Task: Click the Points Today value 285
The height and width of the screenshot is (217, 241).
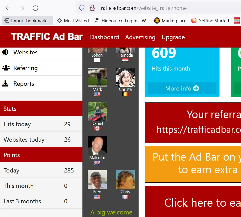Action: coord(69,170)
